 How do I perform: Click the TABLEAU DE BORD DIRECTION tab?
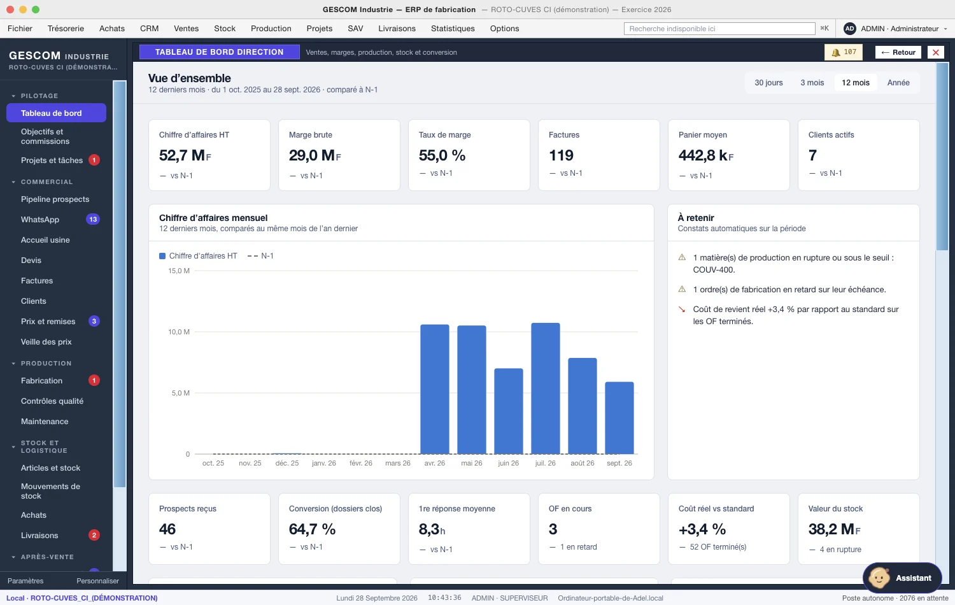click(219, 52)
